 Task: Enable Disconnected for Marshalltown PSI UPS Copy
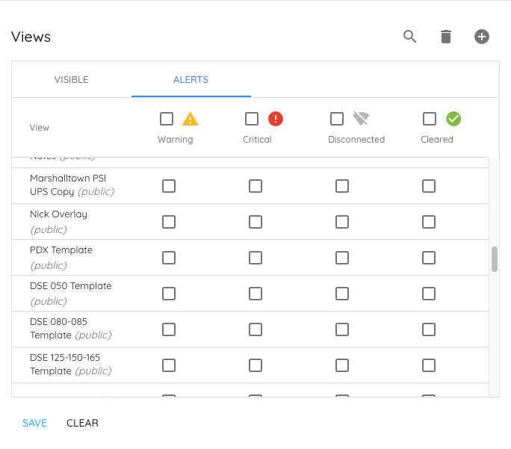342,186
